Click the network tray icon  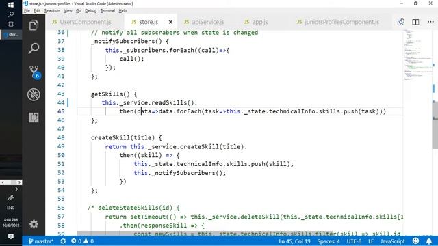point(11,198)
